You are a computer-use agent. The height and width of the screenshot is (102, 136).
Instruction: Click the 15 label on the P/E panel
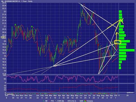(x=5, y=86)
